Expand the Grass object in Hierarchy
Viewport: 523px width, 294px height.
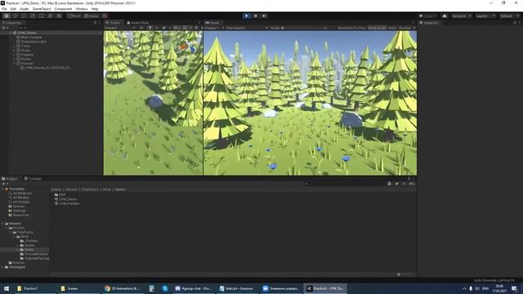(x=15, y=51)
